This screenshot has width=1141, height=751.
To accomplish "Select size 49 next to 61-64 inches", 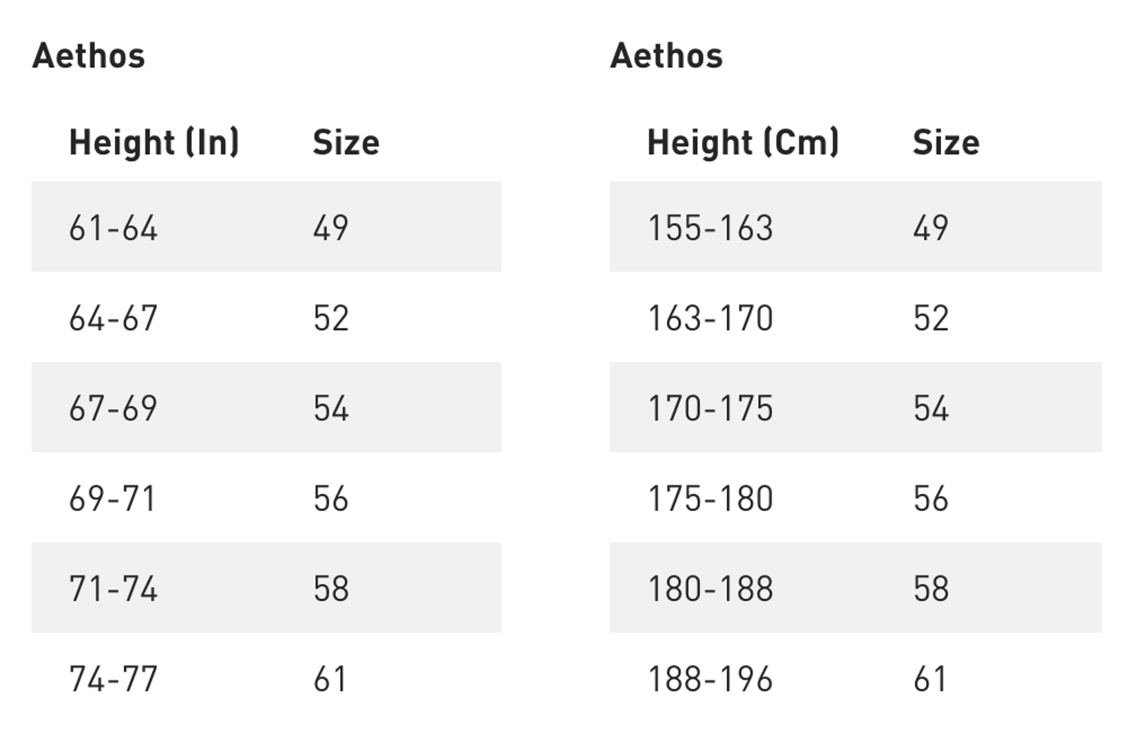I will 331,228.
